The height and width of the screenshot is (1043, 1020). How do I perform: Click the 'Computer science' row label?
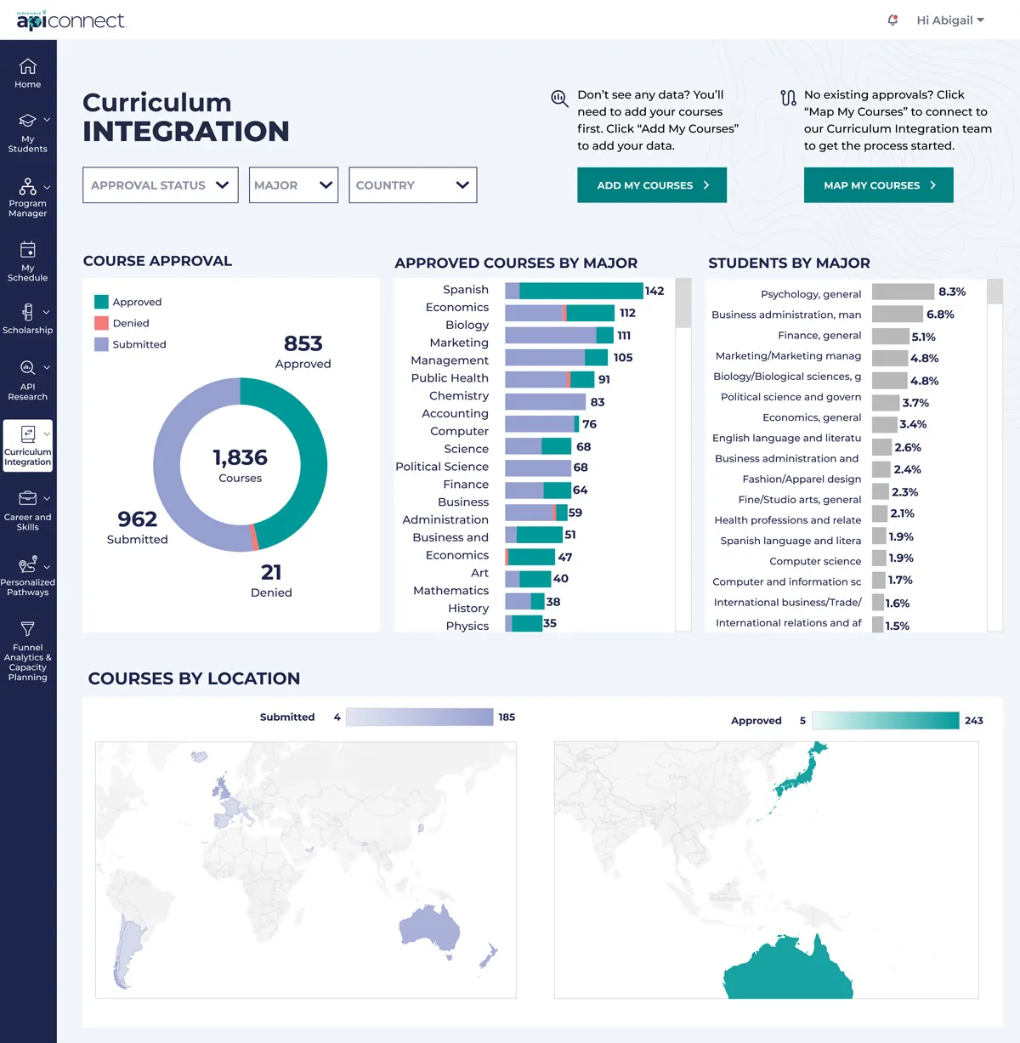(815, 561)
